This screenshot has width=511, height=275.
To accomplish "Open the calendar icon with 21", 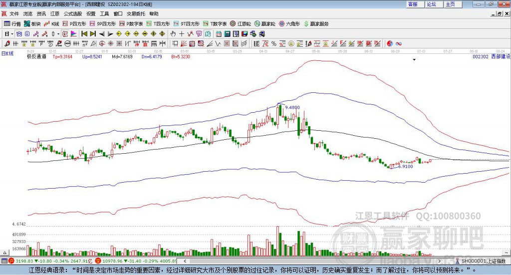I will pyautogui.click(x=219, y=34).
